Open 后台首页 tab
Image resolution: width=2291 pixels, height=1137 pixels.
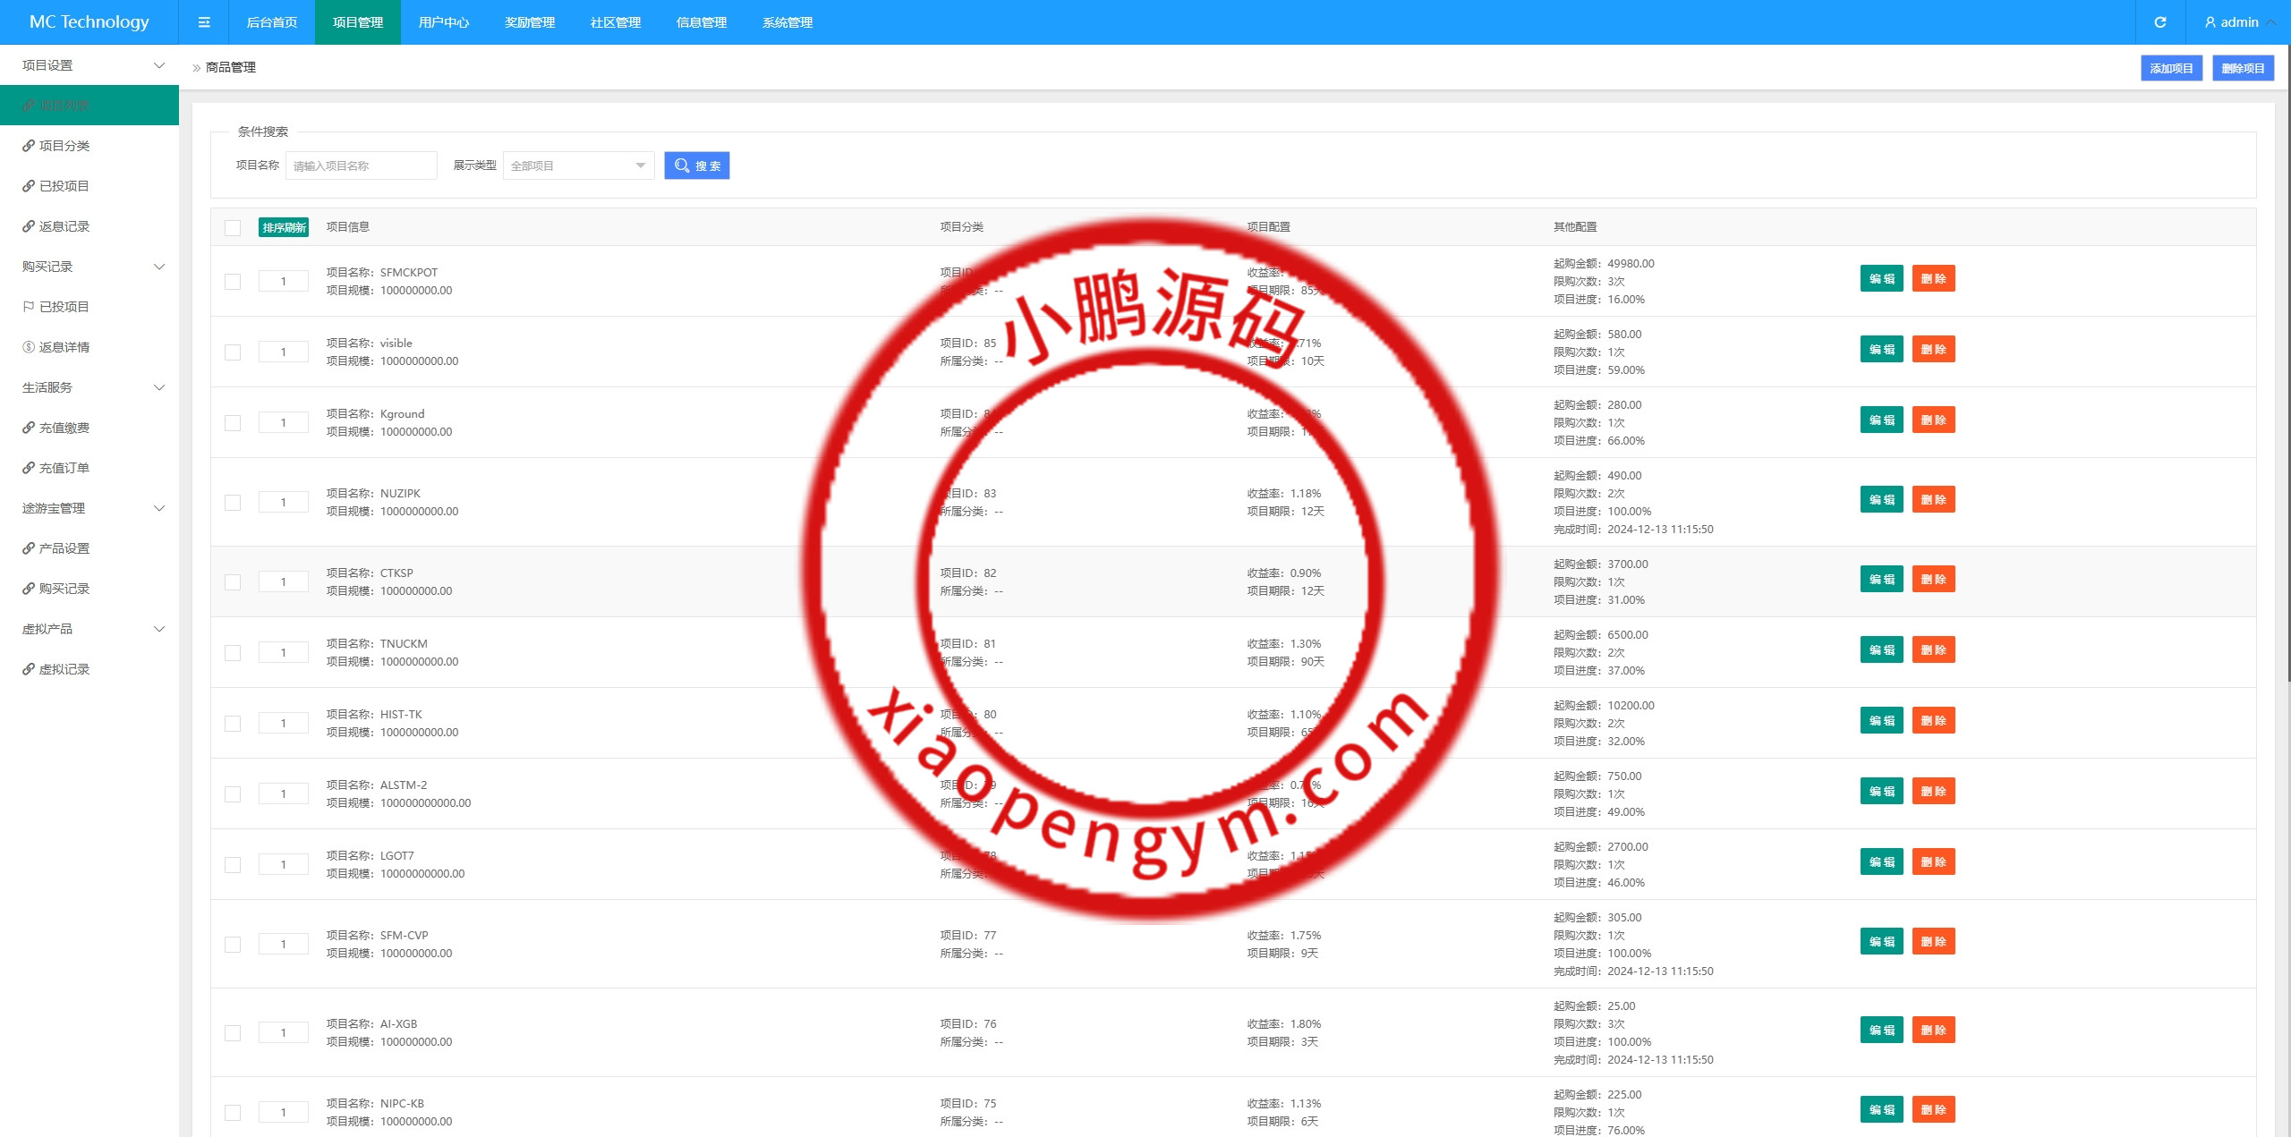pos(272,22)
